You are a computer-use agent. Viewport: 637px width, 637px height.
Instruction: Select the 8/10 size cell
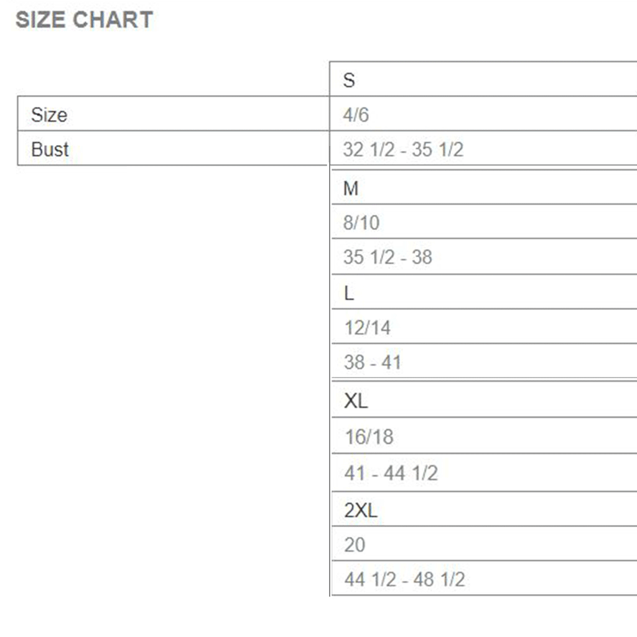point(361,223)
